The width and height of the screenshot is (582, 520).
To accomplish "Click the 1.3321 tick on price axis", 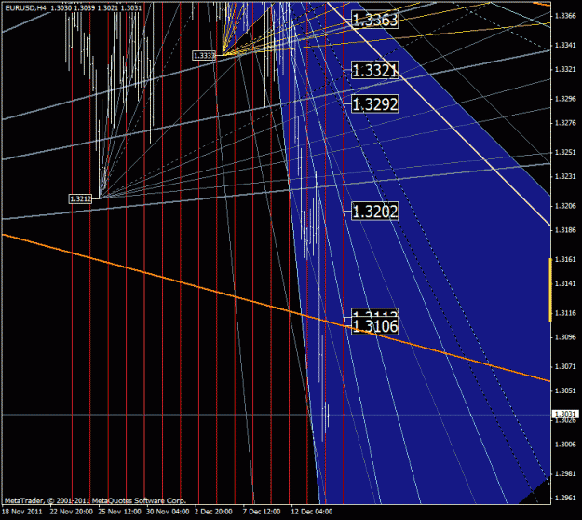I will pos(565,70).
